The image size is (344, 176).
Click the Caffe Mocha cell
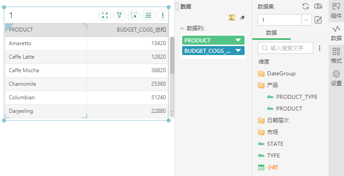46,70
